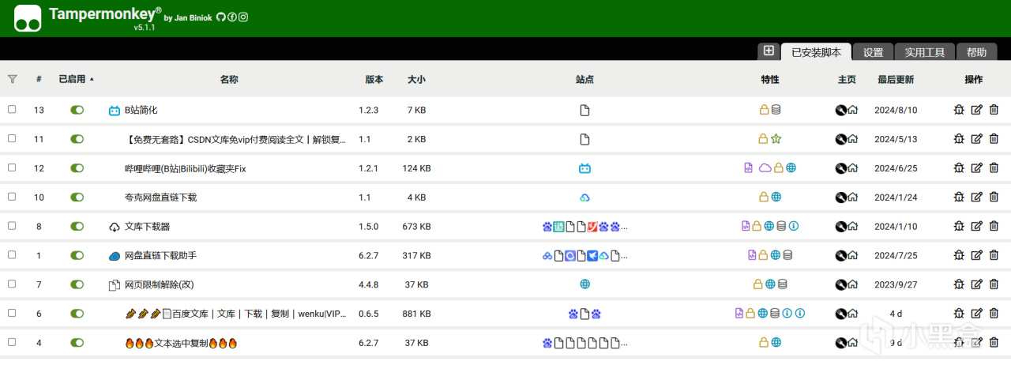
Task: Switch to the 已安装脚本 tab
Action: (x=816, y=52)
